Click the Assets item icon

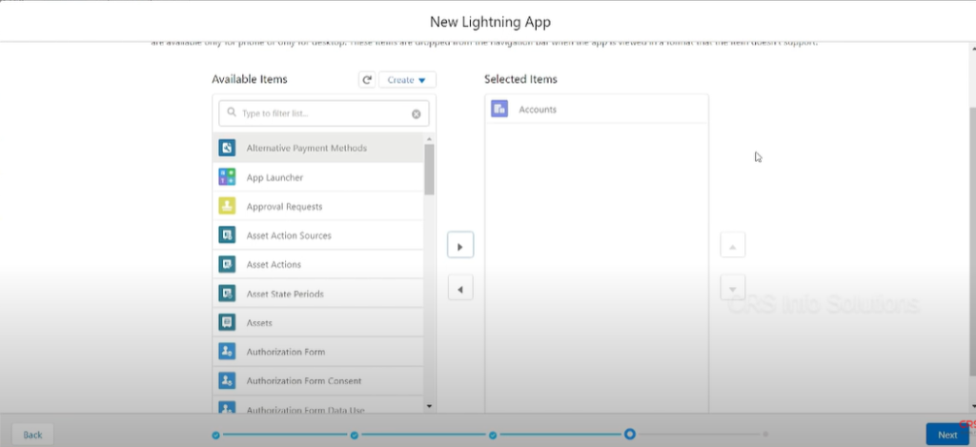click(227, 322)
